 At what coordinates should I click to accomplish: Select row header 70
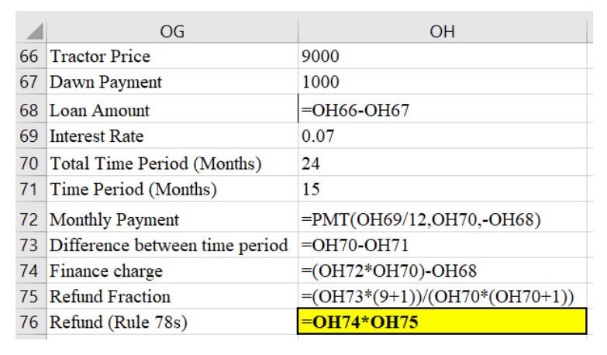point(31,164)
